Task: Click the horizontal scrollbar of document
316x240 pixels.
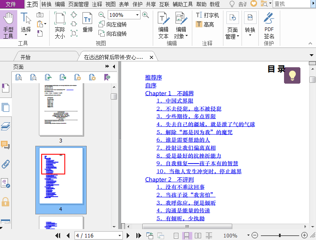Action: click(187, 227)
